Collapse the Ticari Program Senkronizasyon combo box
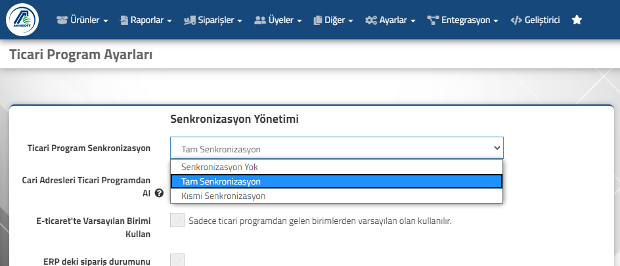The width and height of the screenshot is (620, 266). [337, 148]
